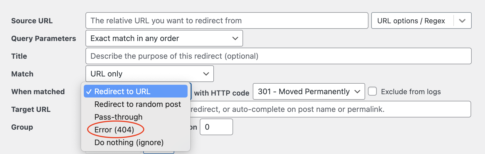Open the '301 - Moved Permanently' HTTP code dropdown
Image resolution: width=485 pixels, height=154 pixels.
tap(309, 91)
